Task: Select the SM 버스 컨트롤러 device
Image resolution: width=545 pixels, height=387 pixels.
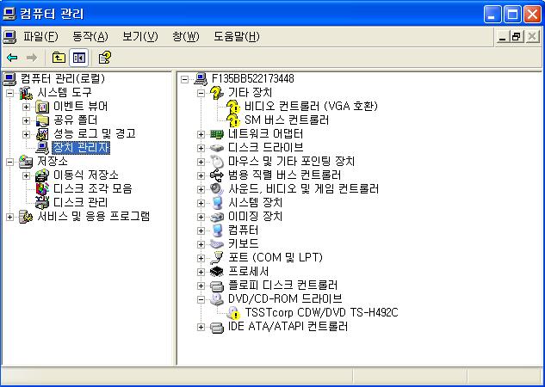Action: coord(287,120)
